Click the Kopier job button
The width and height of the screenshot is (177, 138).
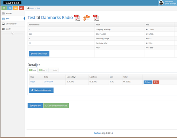(35, 106)
